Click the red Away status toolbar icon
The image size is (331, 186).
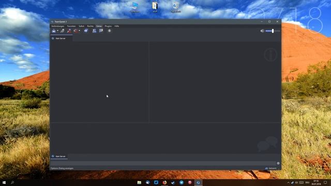point(69,31)
